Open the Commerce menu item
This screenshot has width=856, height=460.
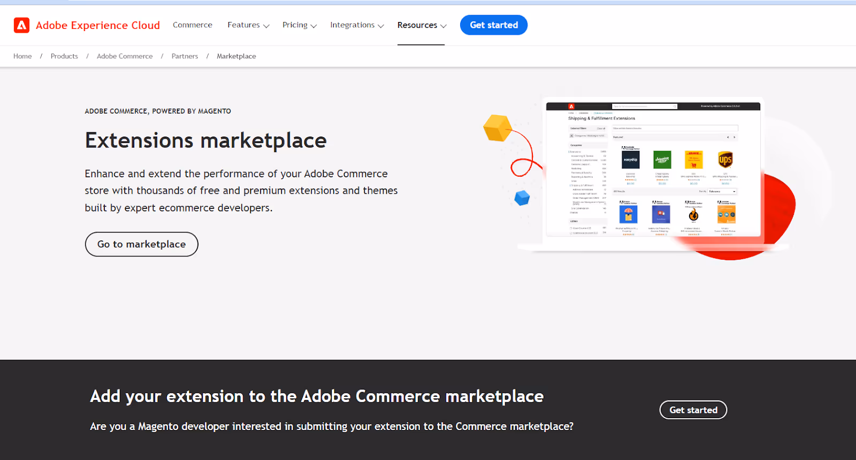tap(193, 25)
